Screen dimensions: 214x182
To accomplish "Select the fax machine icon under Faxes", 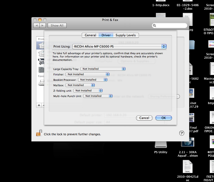I will (x=41, y=83).
